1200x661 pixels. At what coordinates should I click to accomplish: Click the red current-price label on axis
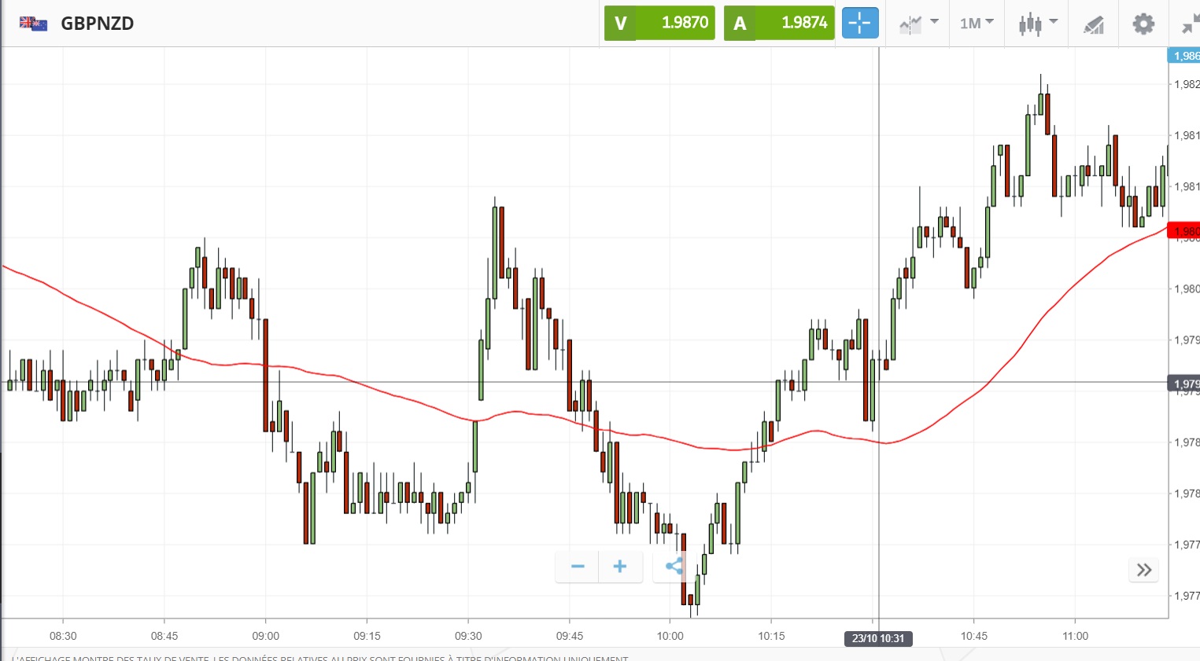[x=1184, y=231]
